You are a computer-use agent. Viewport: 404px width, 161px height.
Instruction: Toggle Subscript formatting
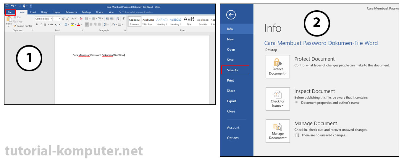coord(56,24)
